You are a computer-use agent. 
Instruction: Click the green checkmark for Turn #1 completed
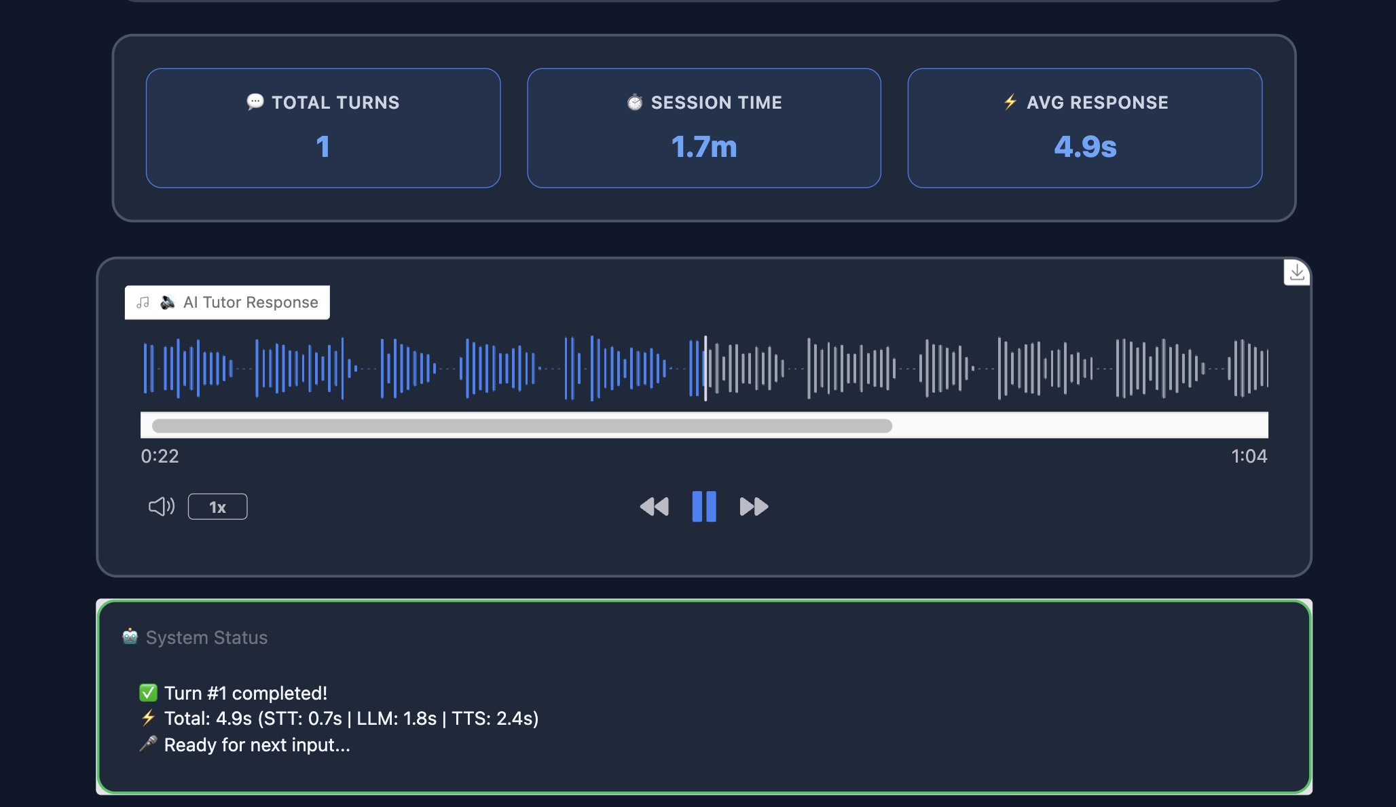[148, 693]
